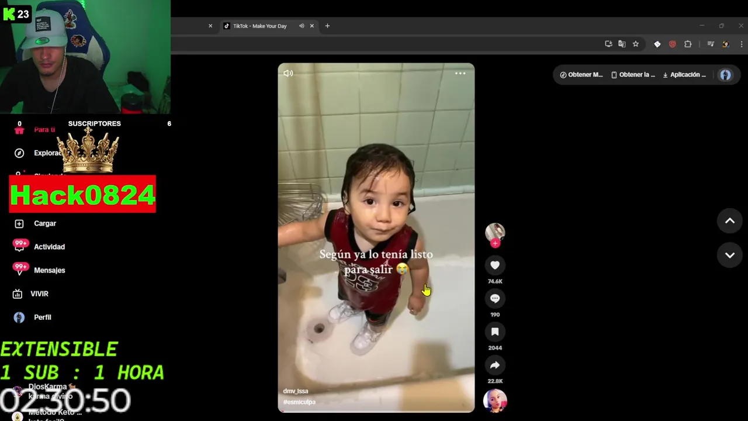748x421 pixels.
Task: Mute the video using the speaker icon
Action: (288, 73)
